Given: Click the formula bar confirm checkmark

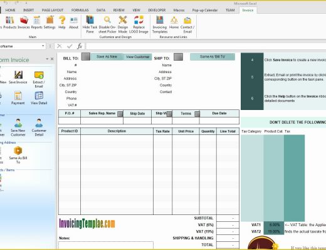Looking at the screenshot, I should point(70,46).
